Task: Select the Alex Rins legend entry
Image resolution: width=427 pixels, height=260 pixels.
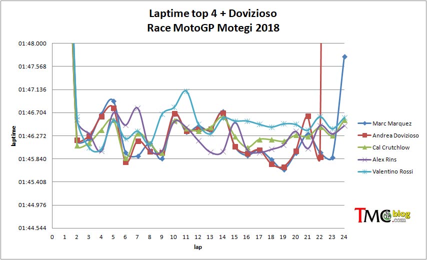Action: point(377,159)
